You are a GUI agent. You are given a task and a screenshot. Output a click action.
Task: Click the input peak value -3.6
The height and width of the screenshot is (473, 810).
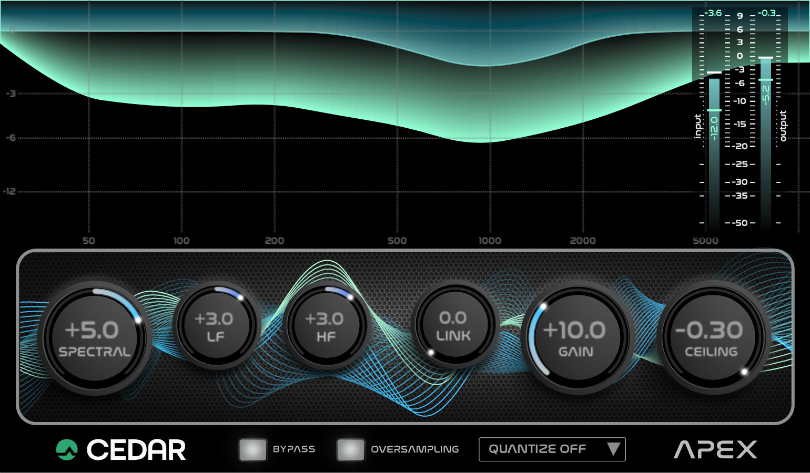713,13
